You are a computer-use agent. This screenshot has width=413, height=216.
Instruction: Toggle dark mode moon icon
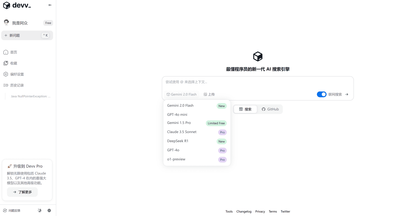pyautogui.click(x=40, y=211)
